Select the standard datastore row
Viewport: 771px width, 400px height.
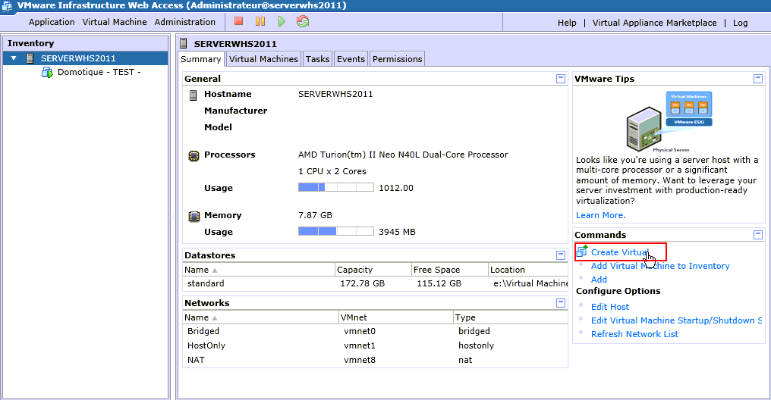pos(375,283)
